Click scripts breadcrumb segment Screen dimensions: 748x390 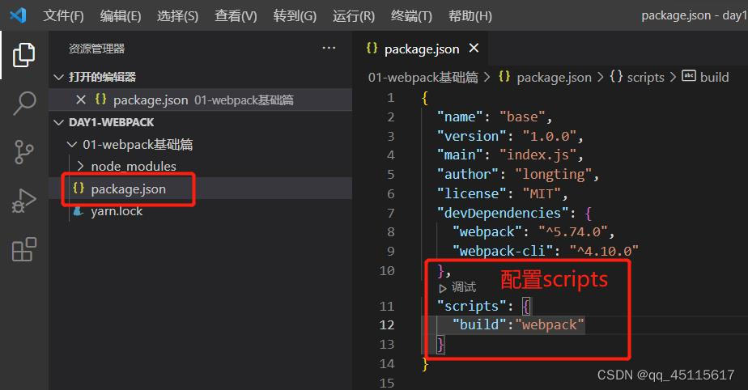tap(645, 77)
